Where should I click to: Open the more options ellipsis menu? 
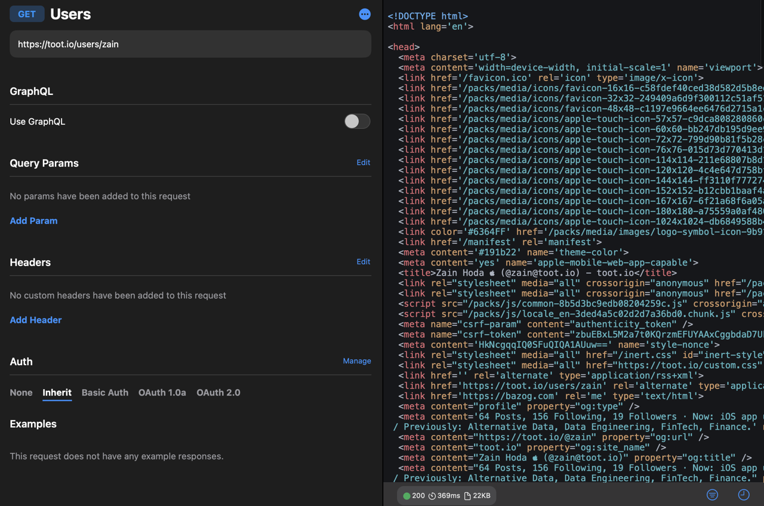[x=365, y=14]
